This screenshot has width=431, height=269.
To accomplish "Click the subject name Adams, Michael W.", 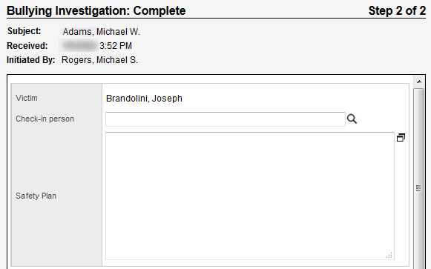I will (x=101, y=32).
